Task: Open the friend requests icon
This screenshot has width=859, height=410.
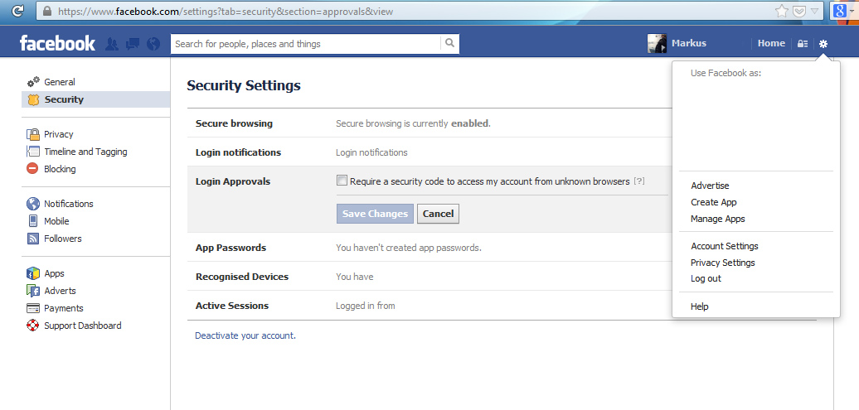Action: coord(112,44)
